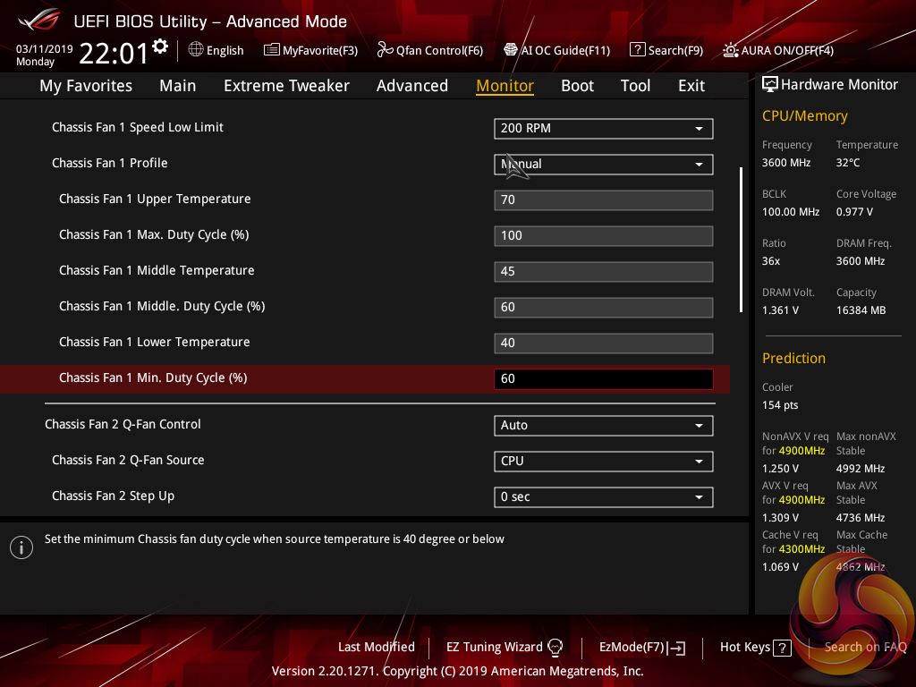Open Exit tab
Image resolution: width=916 pixels, height=687 pixels.
point(691,86)
